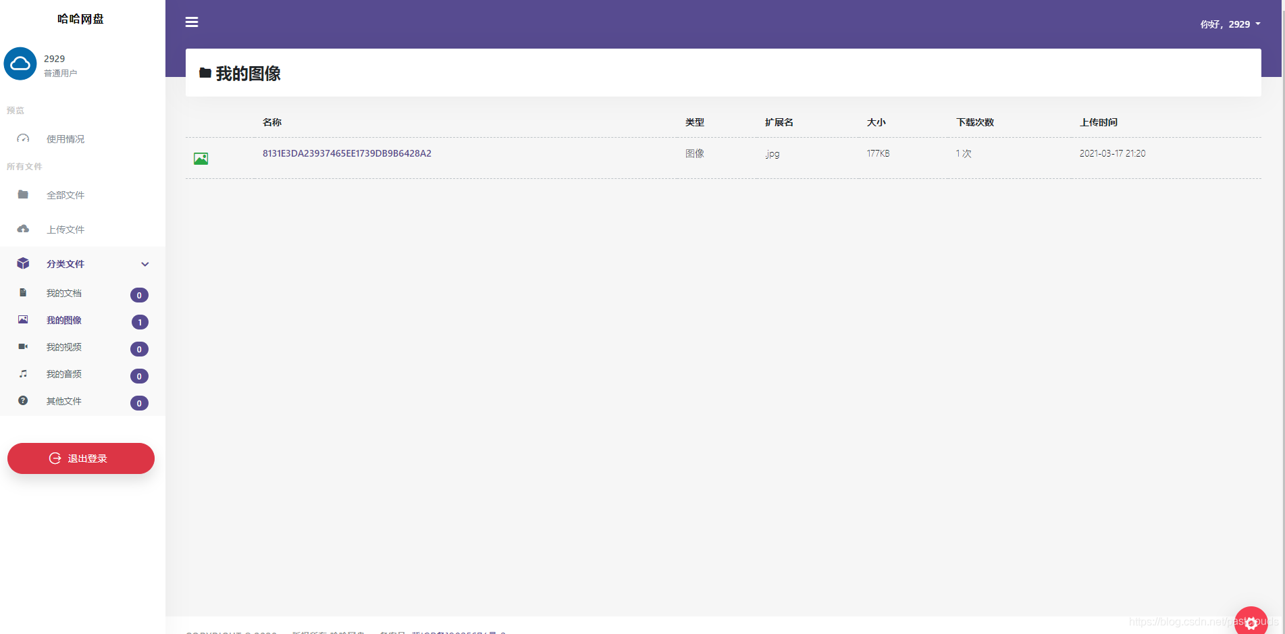The image size is (1285, 634).
Task: Click the 2929 username in sidebar
Action: coord(55,59)
